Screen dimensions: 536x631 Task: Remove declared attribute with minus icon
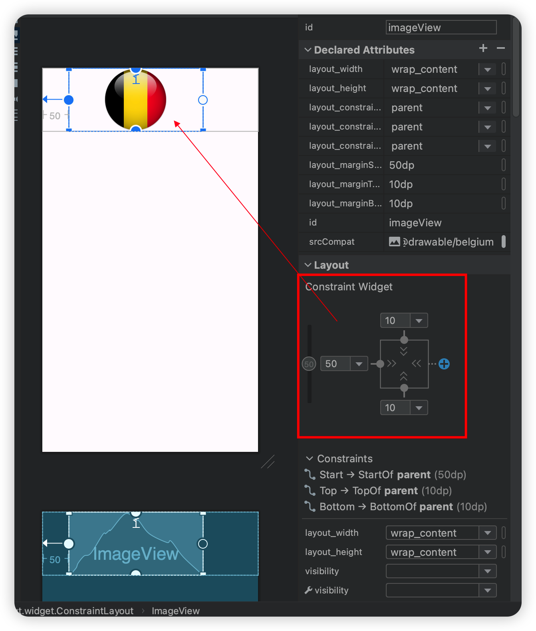click(x=501, y=48)
